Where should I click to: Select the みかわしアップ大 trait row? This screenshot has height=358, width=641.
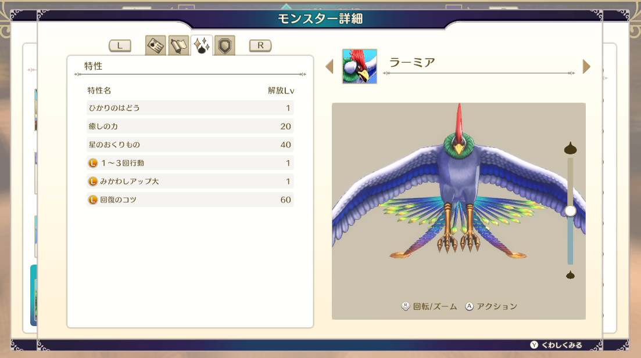click(190, 181)
